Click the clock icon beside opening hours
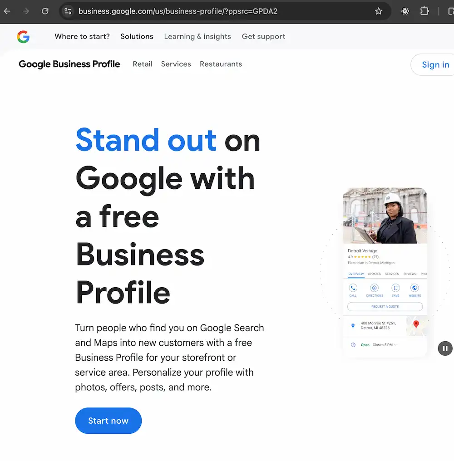This screenshot has height=461, width=454. (353, 344)
